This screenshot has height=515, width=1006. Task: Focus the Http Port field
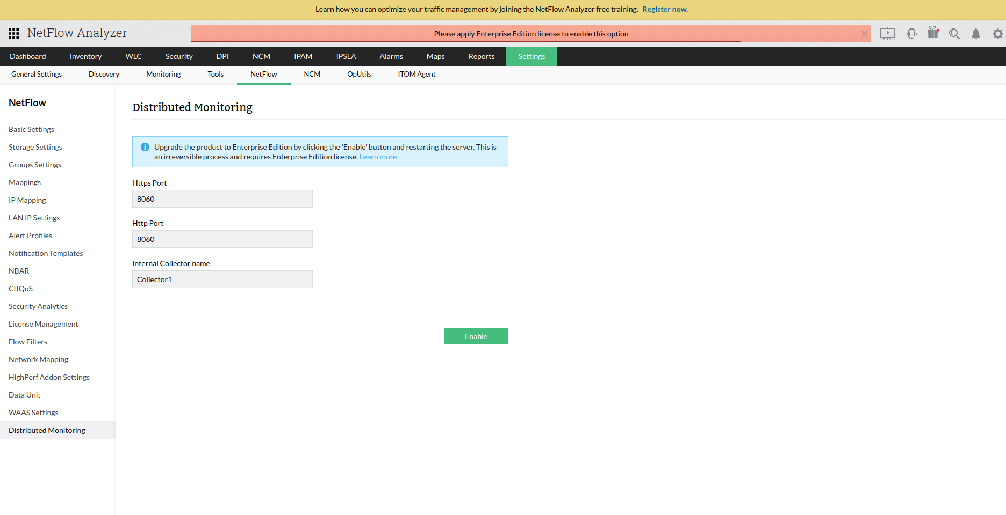tap(222, 239)
